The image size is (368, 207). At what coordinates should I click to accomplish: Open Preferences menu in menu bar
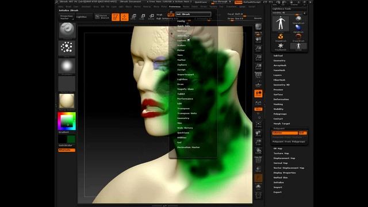175,6
